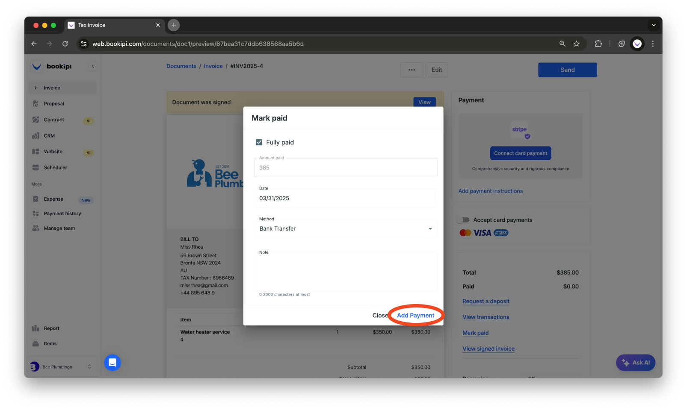The width and height of the screenshot is (687, 410).
Task: Open the more options menu beside Edit
Action: [411, 70]
